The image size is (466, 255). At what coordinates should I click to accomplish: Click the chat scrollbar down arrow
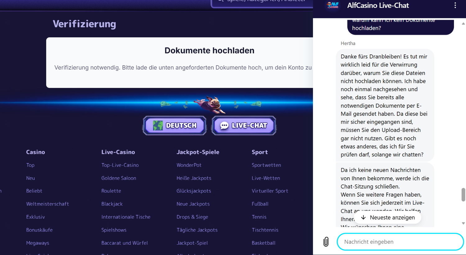click(x=463, y=223)
